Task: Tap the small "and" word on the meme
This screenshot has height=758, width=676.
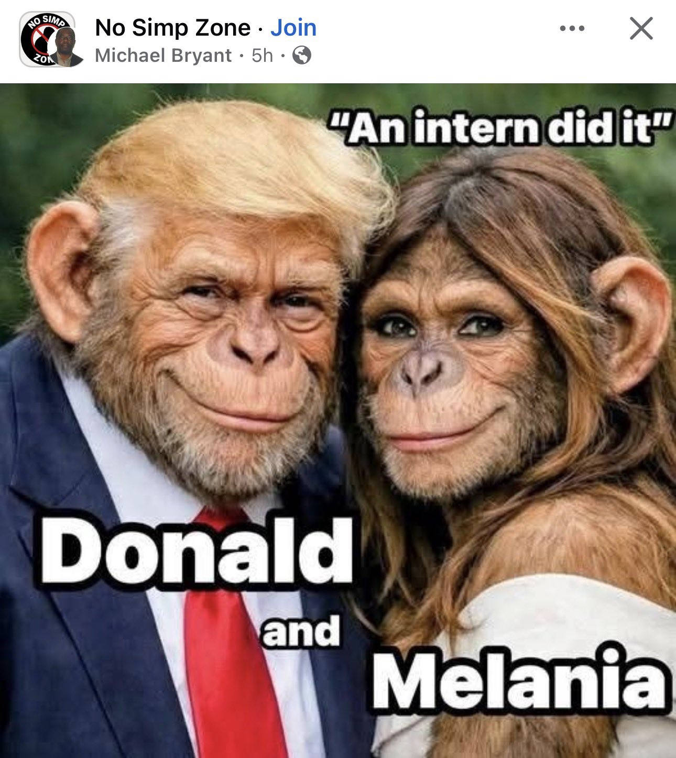Action: (301, 631)
